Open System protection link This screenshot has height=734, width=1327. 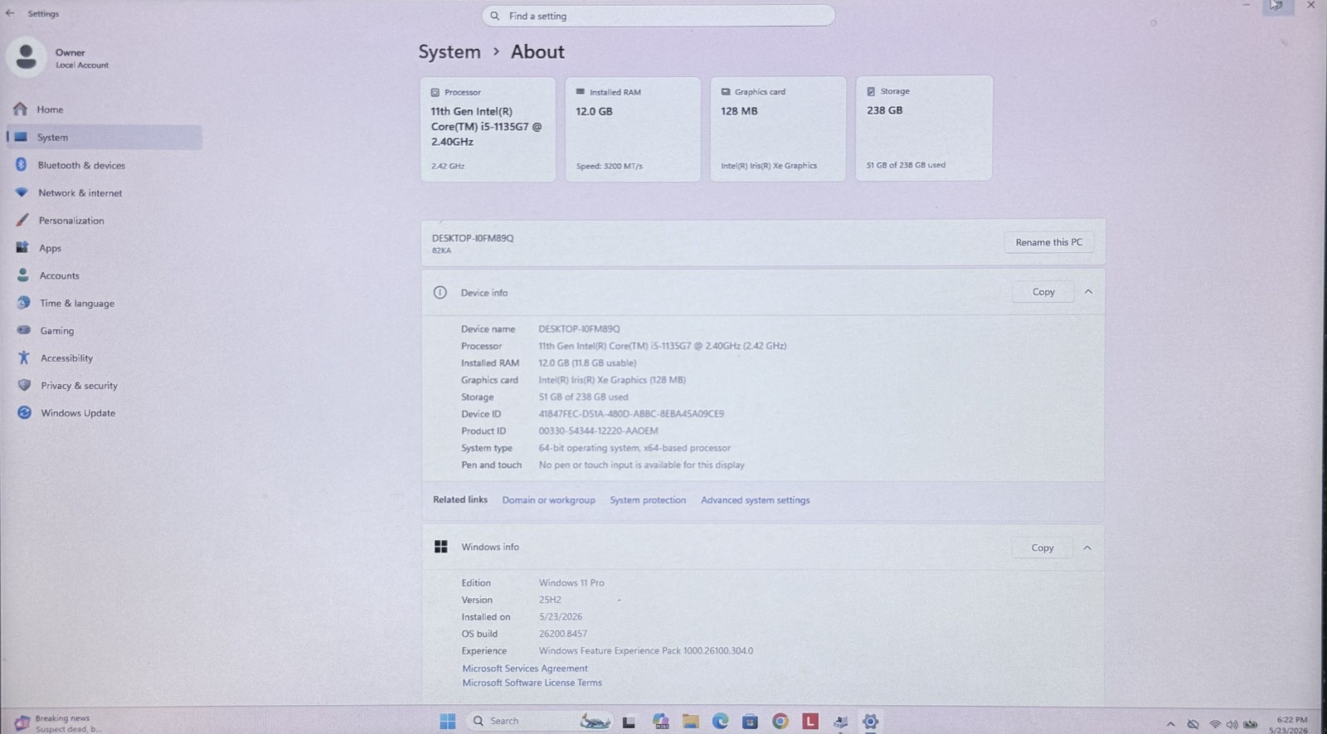648,500
